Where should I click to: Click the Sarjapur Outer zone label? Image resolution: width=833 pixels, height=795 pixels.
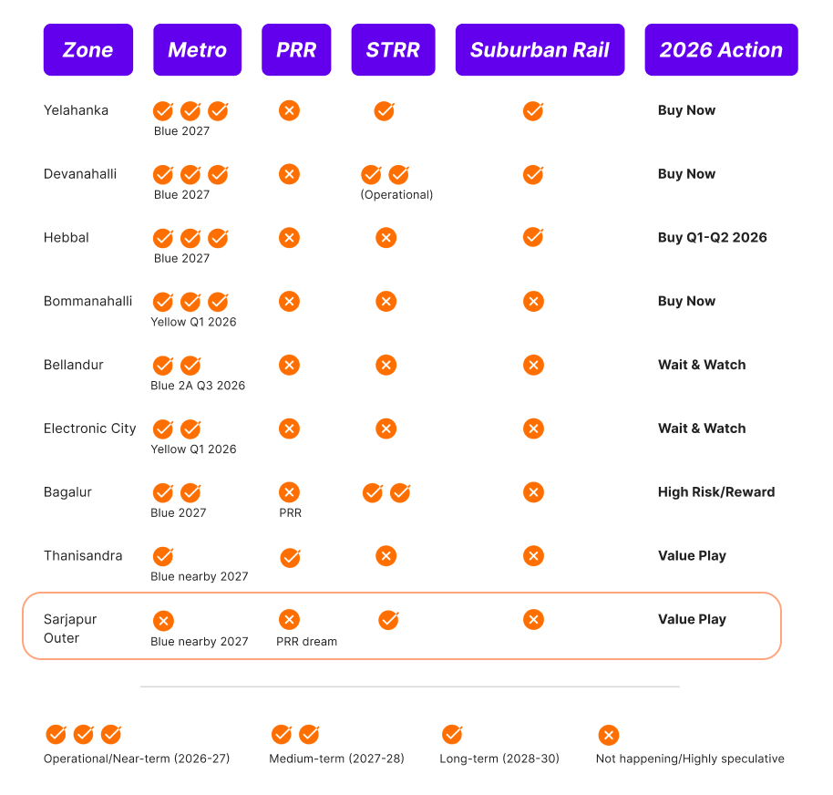pos(70,628)
